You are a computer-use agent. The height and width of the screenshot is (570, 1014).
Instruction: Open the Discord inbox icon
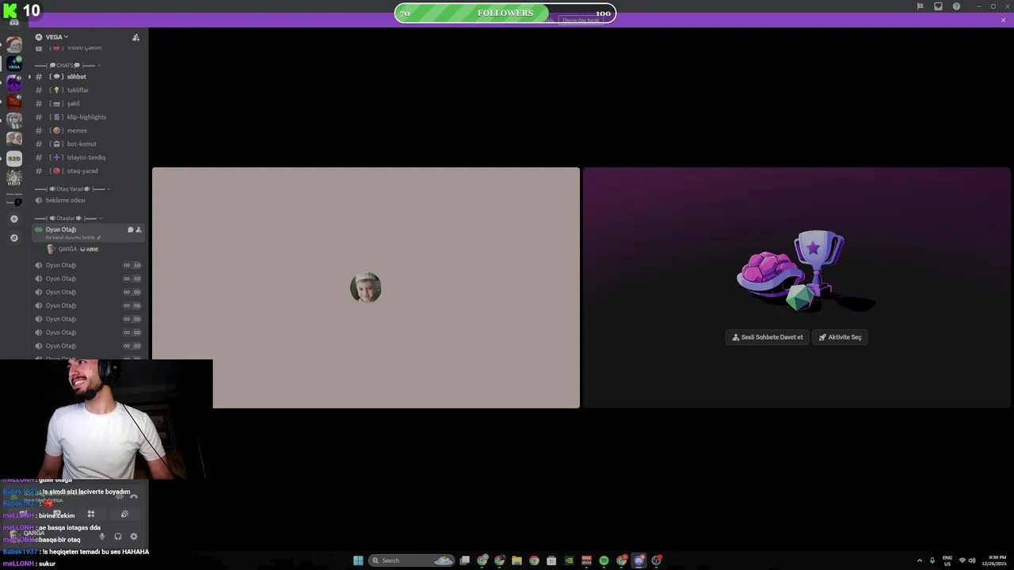pos(938,6)
